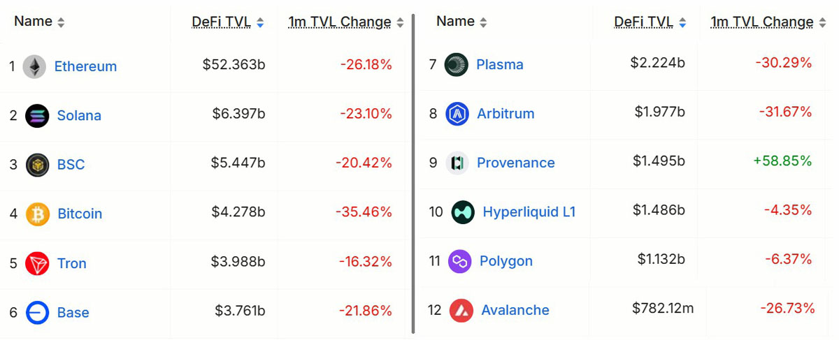Image resolution: width=839 pixels, height=340 pixels.
Task: Sort right table by DeFi TVL arrow
Action: [x=682, y=22]
